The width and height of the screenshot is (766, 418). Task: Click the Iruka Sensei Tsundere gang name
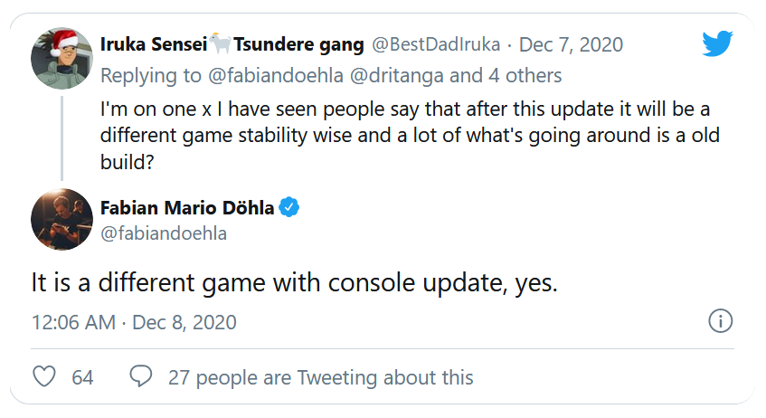(232, 44)
